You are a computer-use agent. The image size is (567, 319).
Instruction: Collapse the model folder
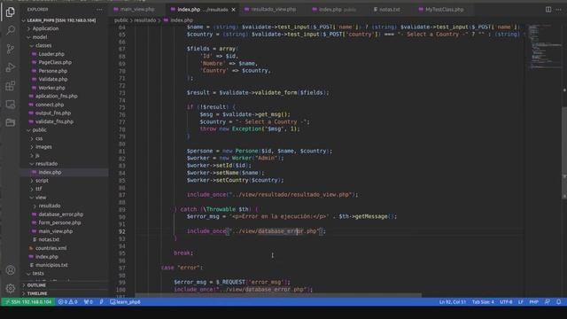coord(40,37)
